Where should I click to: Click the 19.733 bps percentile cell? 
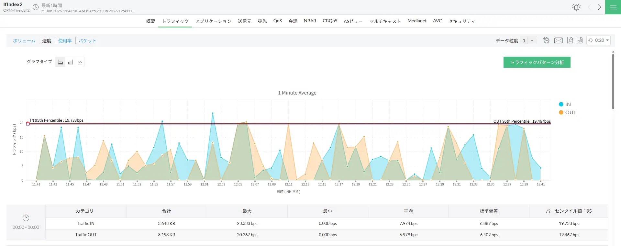(569, 224)
